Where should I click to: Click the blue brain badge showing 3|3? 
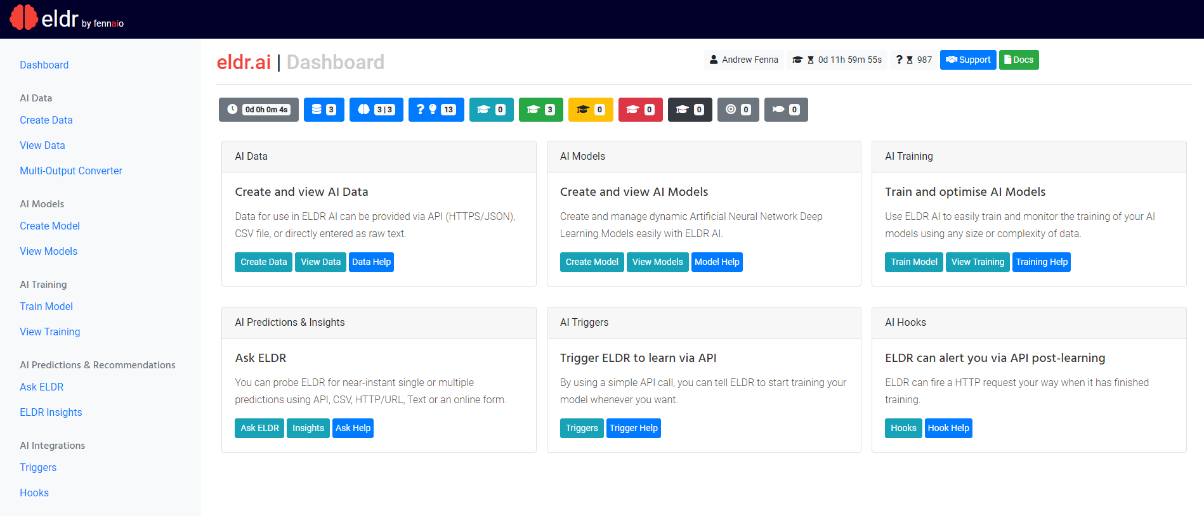[376, 110]
